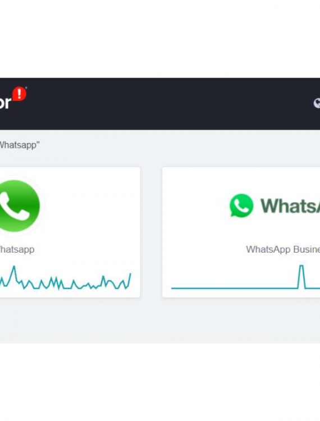Click the white handset in WhatsApp Business icon
This screenshot has height=421, width=320.
[x=241, y=205]
